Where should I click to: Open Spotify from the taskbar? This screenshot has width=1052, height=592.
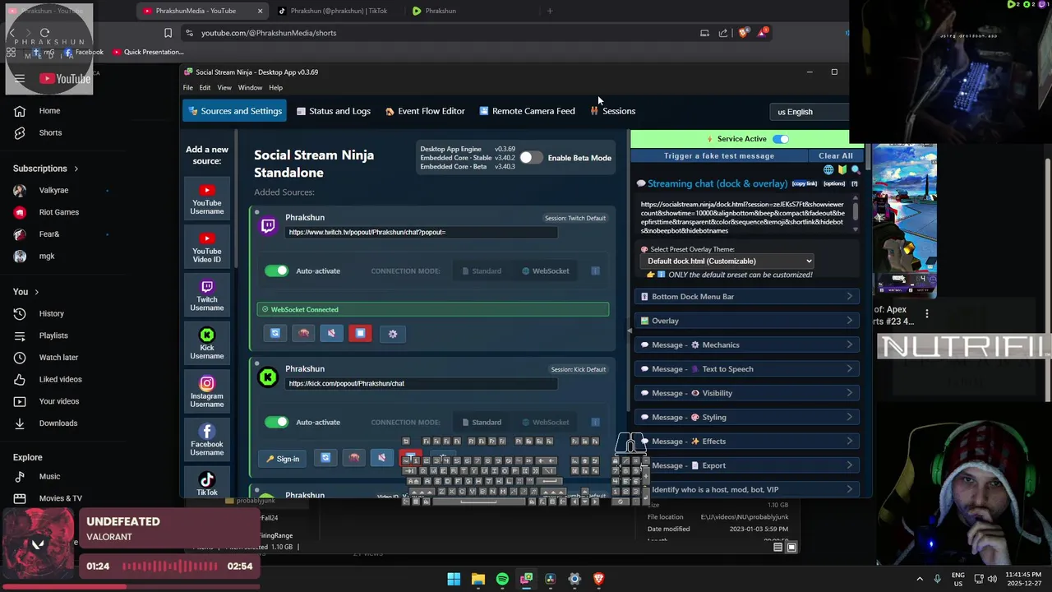tap(502, 579)
